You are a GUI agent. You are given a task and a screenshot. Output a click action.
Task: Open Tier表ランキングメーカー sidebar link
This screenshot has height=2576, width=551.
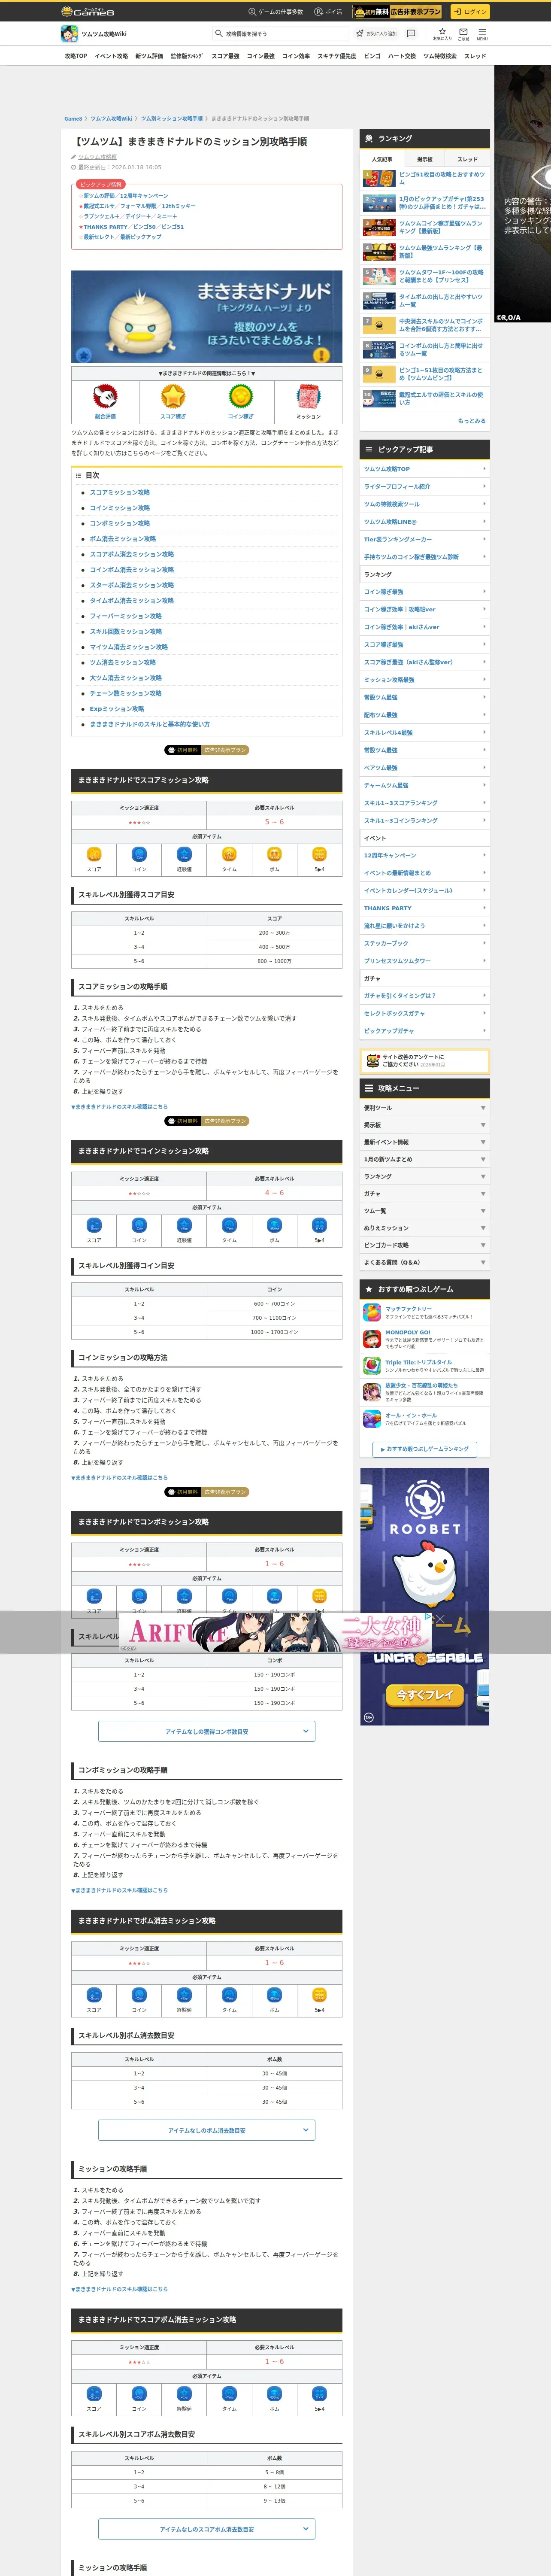[x=425, y=539]
